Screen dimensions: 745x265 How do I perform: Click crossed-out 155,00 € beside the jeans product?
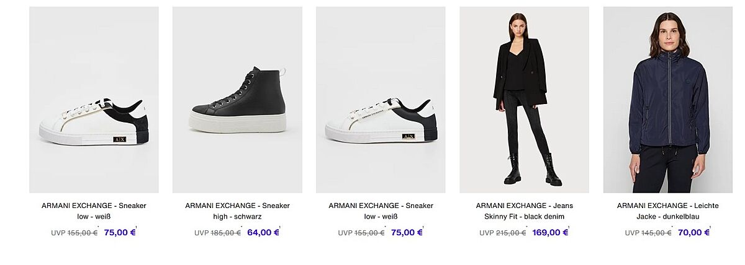pos(369,233)
